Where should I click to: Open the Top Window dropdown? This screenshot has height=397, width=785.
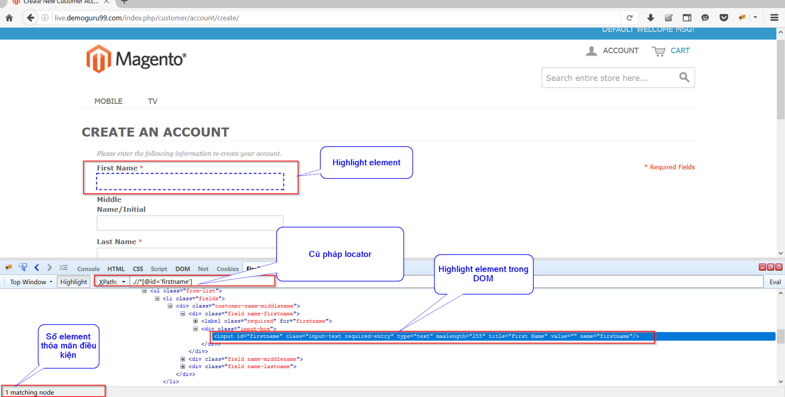[31, 282]
